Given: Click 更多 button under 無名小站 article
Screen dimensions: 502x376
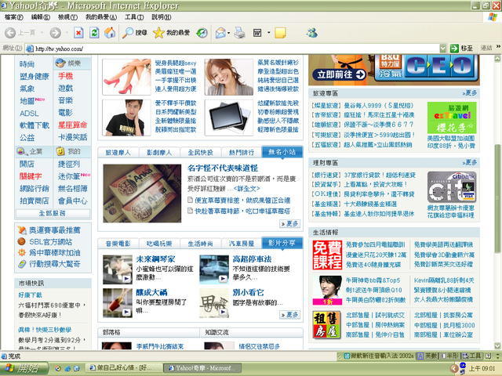Looking at the screenshot, I should [289, 223].
